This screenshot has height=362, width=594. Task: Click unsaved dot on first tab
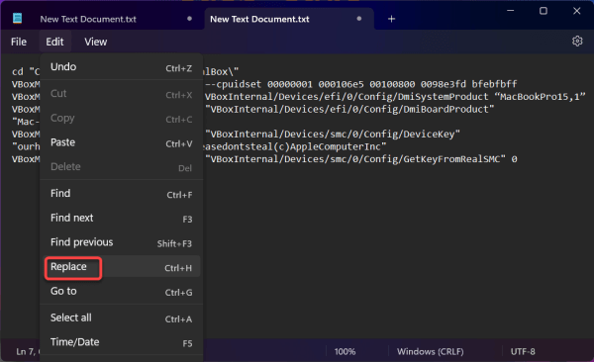click(189, 19)
